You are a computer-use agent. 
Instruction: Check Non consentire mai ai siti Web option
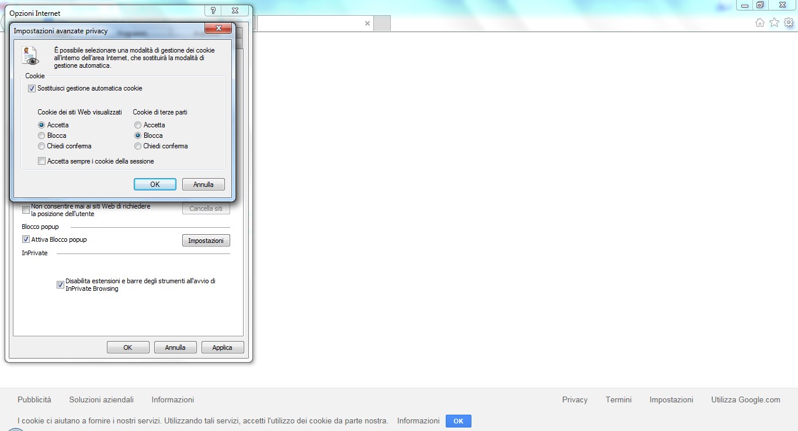(26, 210)
